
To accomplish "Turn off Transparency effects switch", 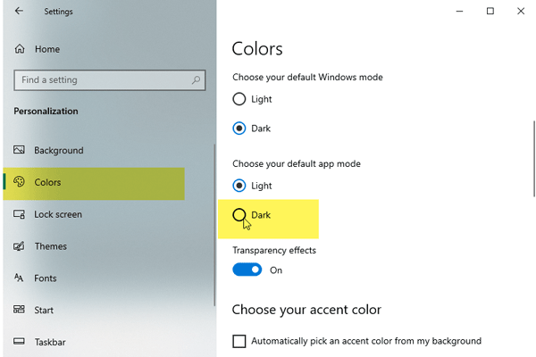I will click(247, 270).
